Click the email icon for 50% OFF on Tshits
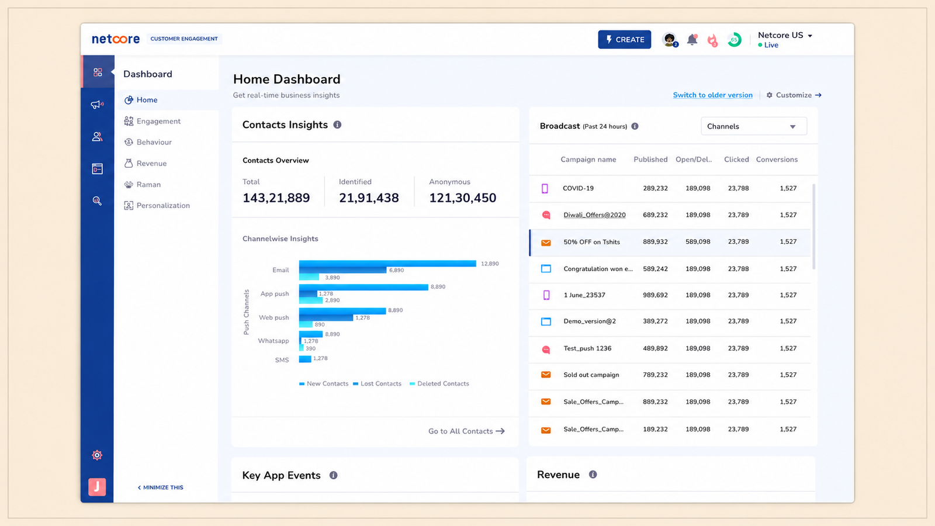The height and width of the screenshot is (526, 935). click(x=546, y=243)
